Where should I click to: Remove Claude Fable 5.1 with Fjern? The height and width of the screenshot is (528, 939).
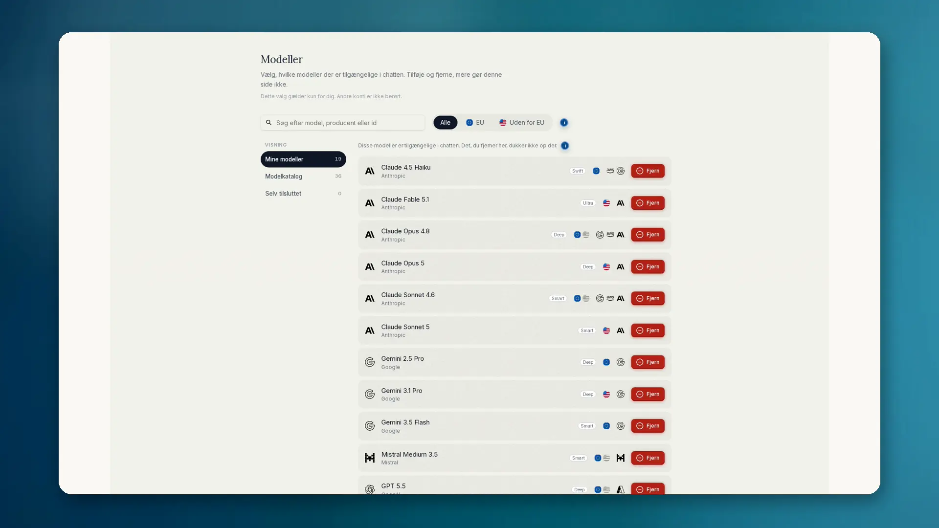648,203
